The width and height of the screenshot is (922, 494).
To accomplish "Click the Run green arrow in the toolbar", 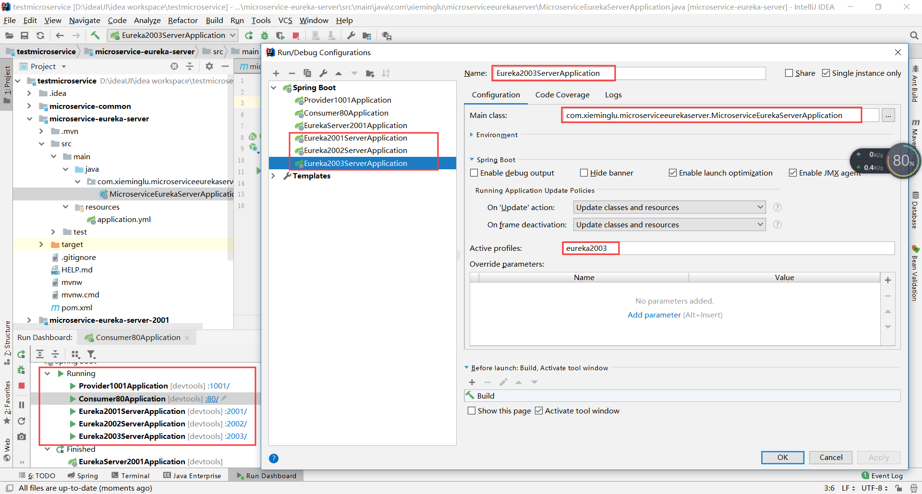I will tap(249, 35).
